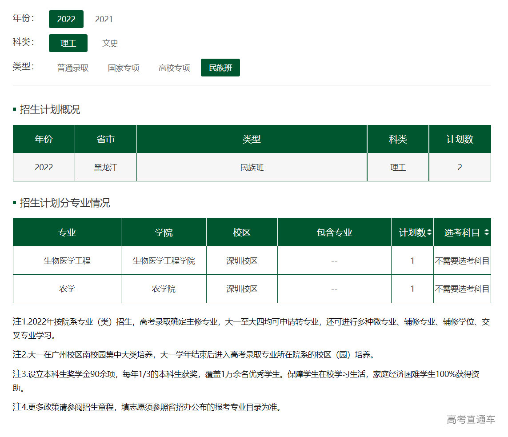The width and height of the screenshot is (508, 437).
Task: Sort by 计划数 column arrows
Action: (x=429, y=233)
